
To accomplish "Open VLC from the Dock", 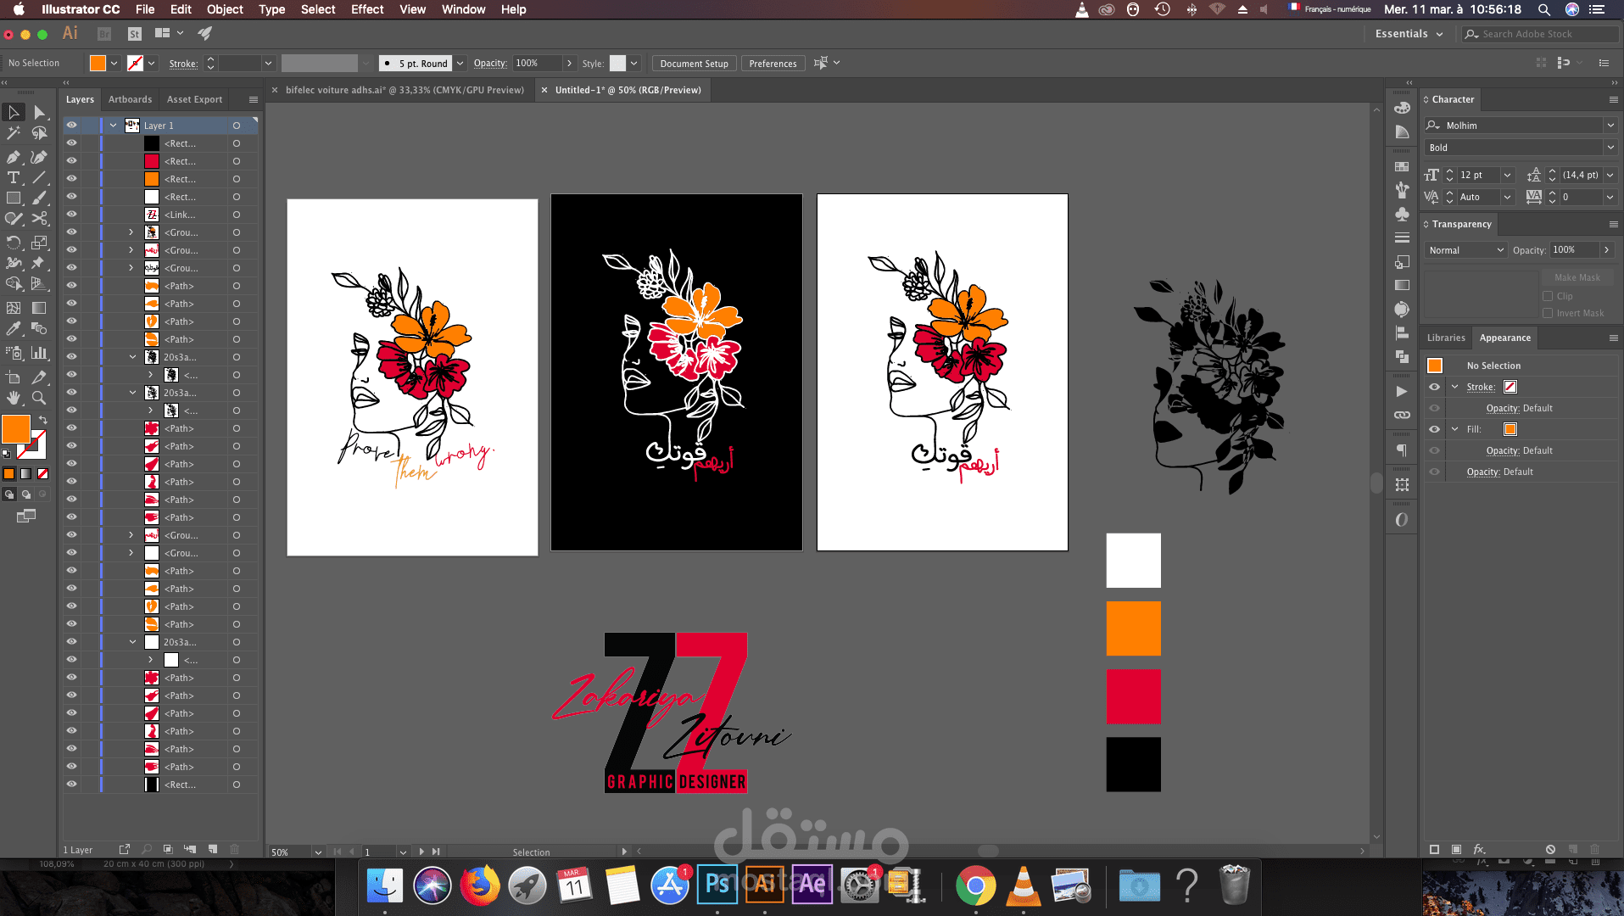I will [x=1023, y=886].
